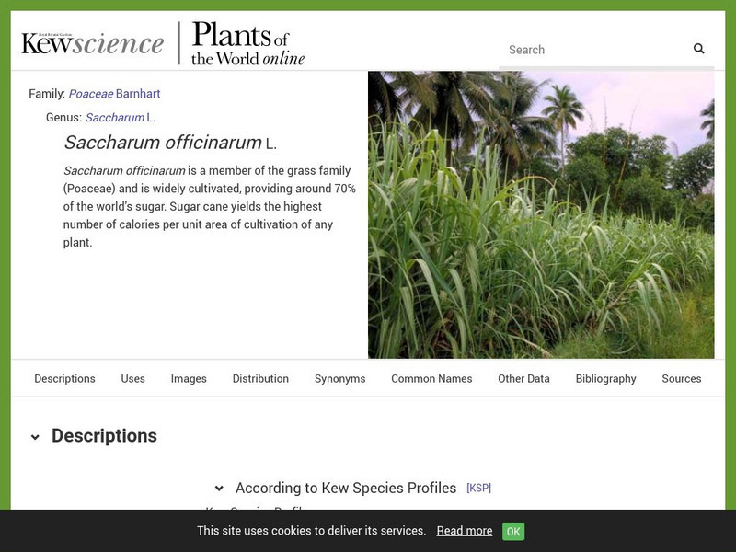Toggle the Descriptions disclosure chevron
Screen dimensions: 736x552
point(35,435)
